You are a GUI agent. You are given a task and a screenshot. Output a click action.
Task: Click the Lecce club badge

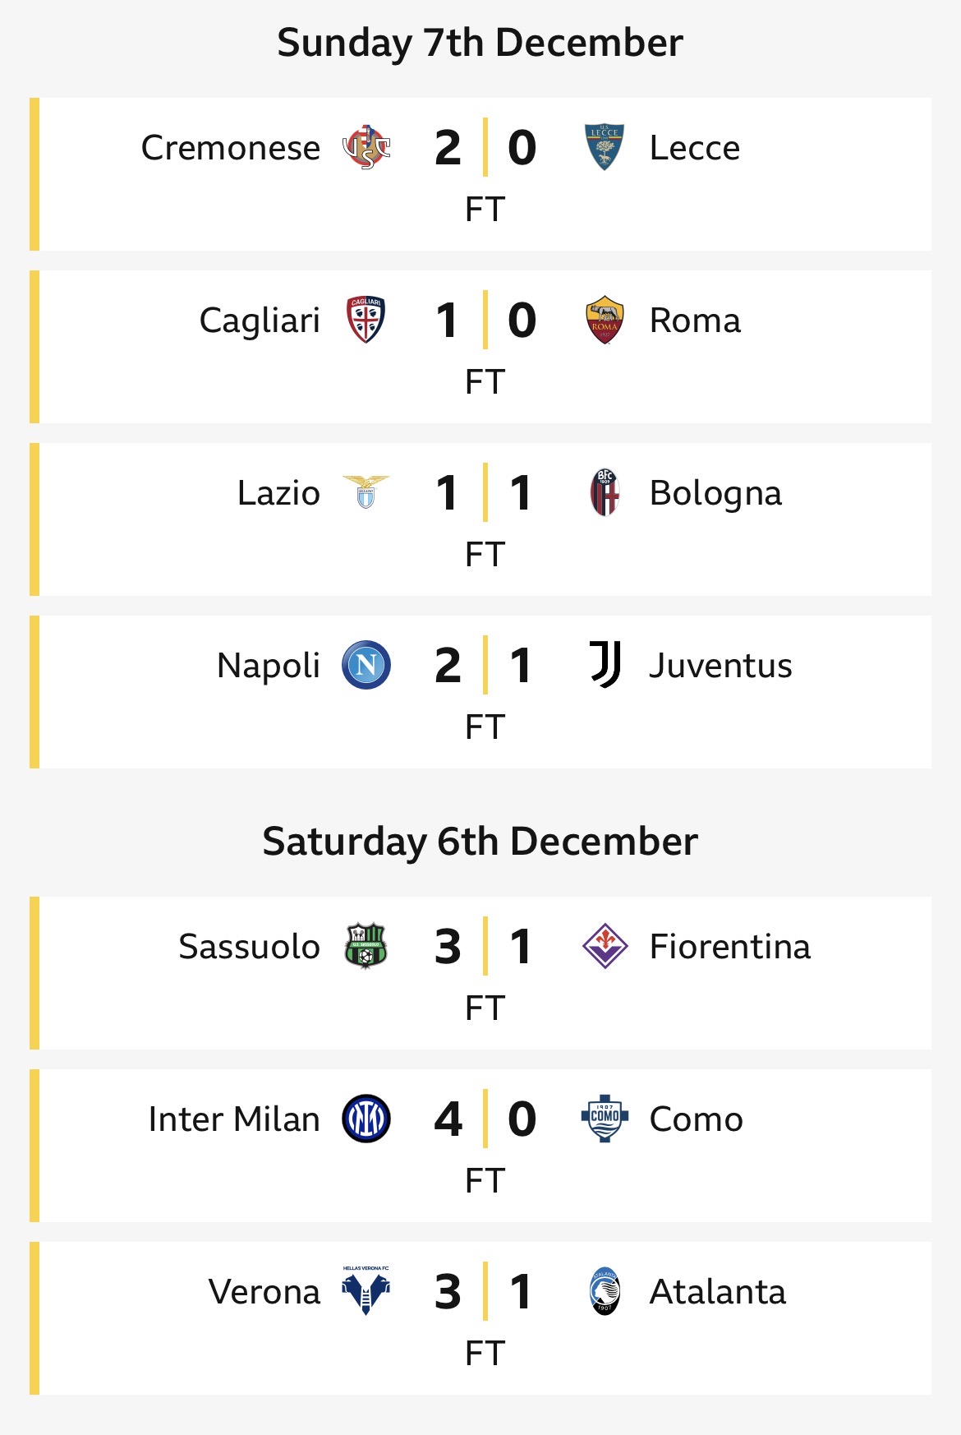(605, 148)
